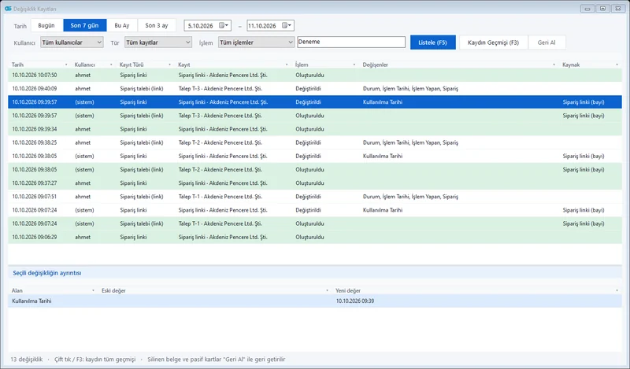The image size is (630, 369).
Task: Sort by the Kaynak column header
Action: click(x=571, y=65)
